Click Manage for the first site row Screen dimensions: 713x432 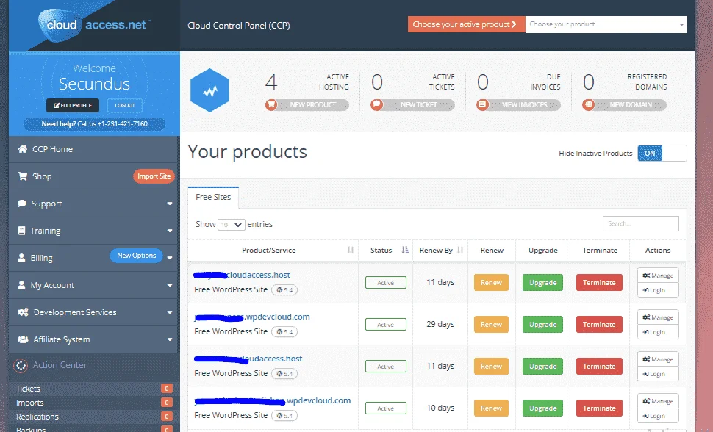coord(658,276)
